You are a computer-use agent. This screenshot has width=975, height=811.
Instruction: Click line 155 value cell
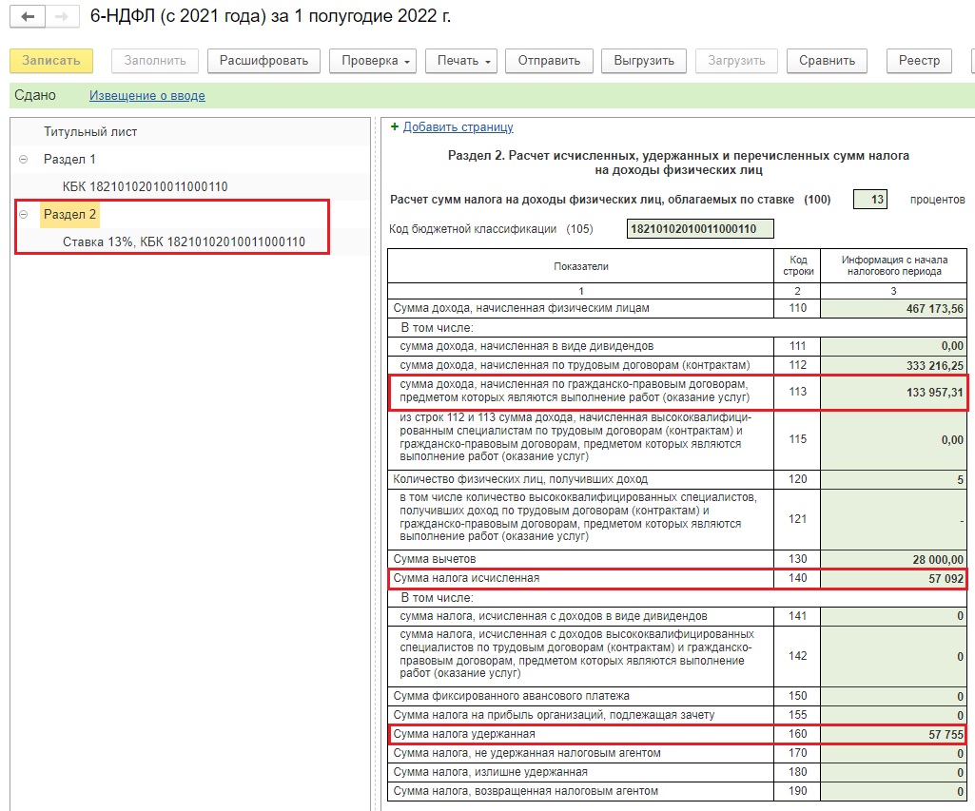click(893, 715)
